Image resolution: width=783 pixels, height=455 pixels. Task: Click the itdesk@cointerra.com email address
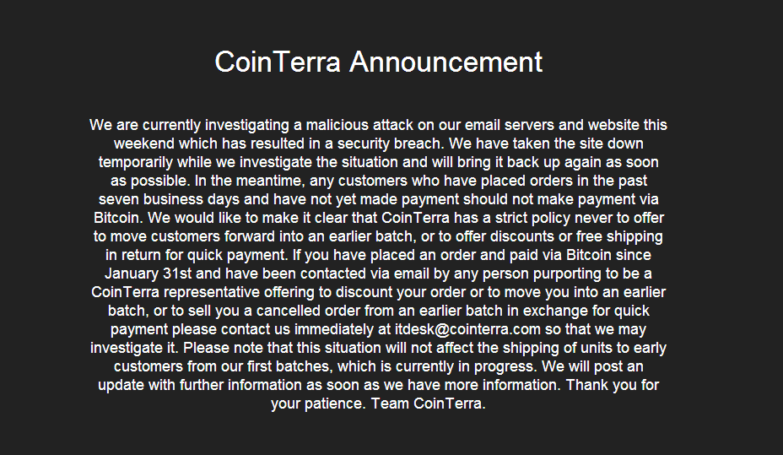click(x=467, y=329)
